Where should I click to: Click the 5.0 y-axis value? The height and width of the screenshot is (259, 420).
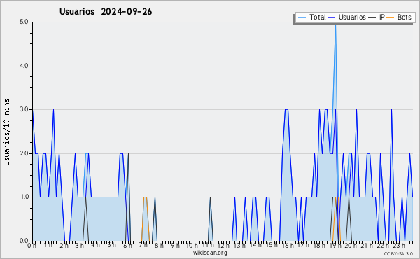coord(24,22)
